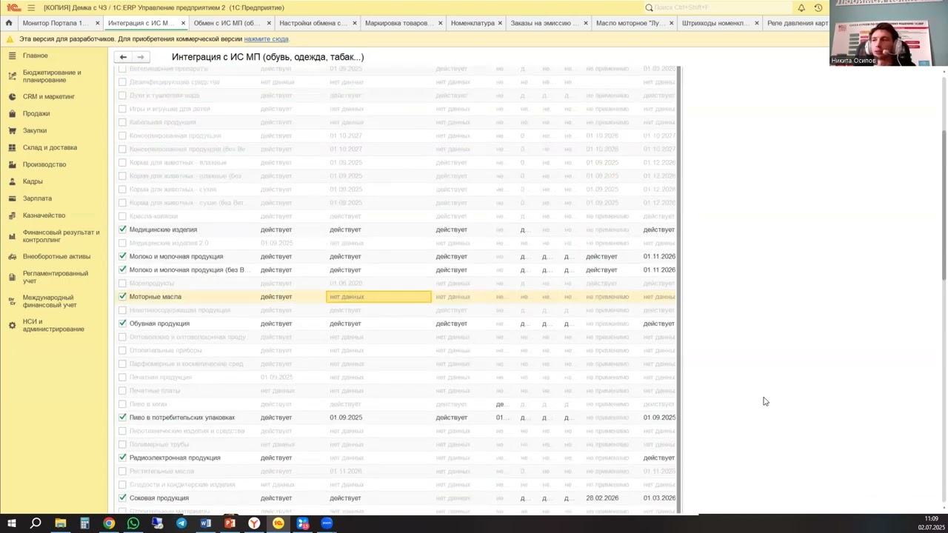Open PowerPoint from the taskbar

pos(230,523)
